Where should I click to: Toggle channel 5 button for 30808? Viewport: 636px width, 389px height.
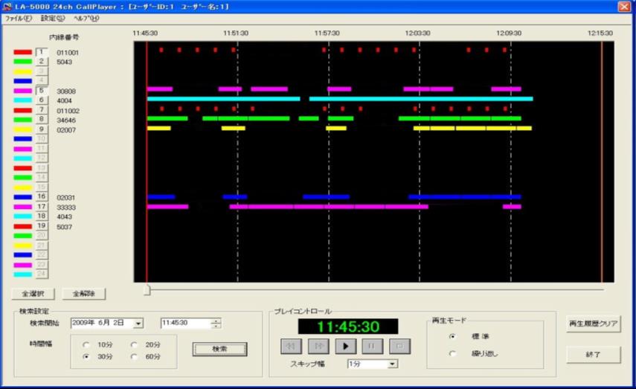tap(42, 91)
